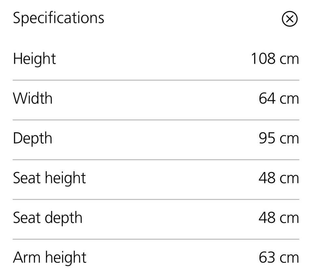Click the divider below Seat depth row
The width and height of the screenshot is (312, 273).
coord(156,239)
